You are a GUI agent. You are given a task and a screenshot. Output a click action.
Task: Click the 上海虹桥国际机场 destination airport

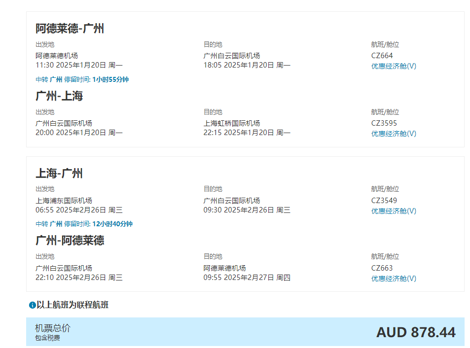(231, 123)
